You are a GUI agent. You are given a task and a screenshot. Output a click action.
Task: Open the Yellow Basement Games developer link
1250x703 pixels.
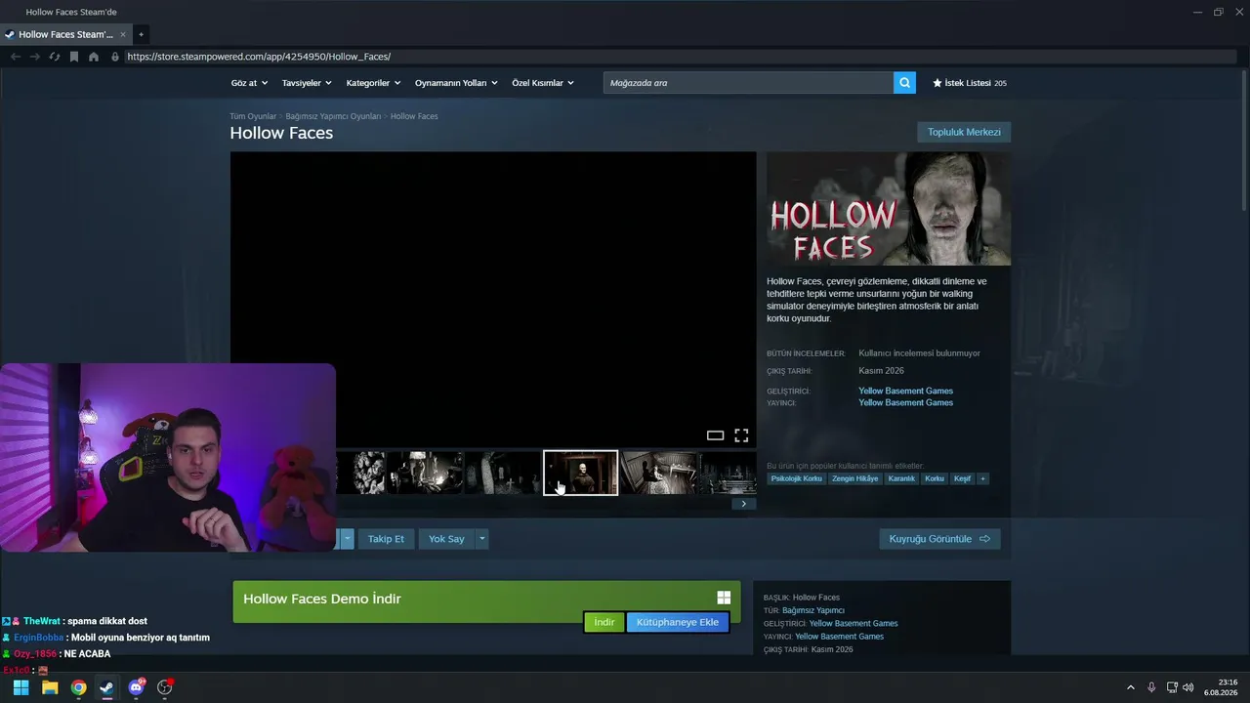tap(905, 391)
